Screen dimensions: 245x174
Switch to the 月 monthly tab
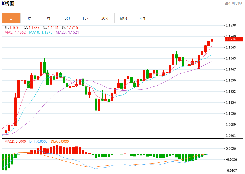(x=49, y=18)
